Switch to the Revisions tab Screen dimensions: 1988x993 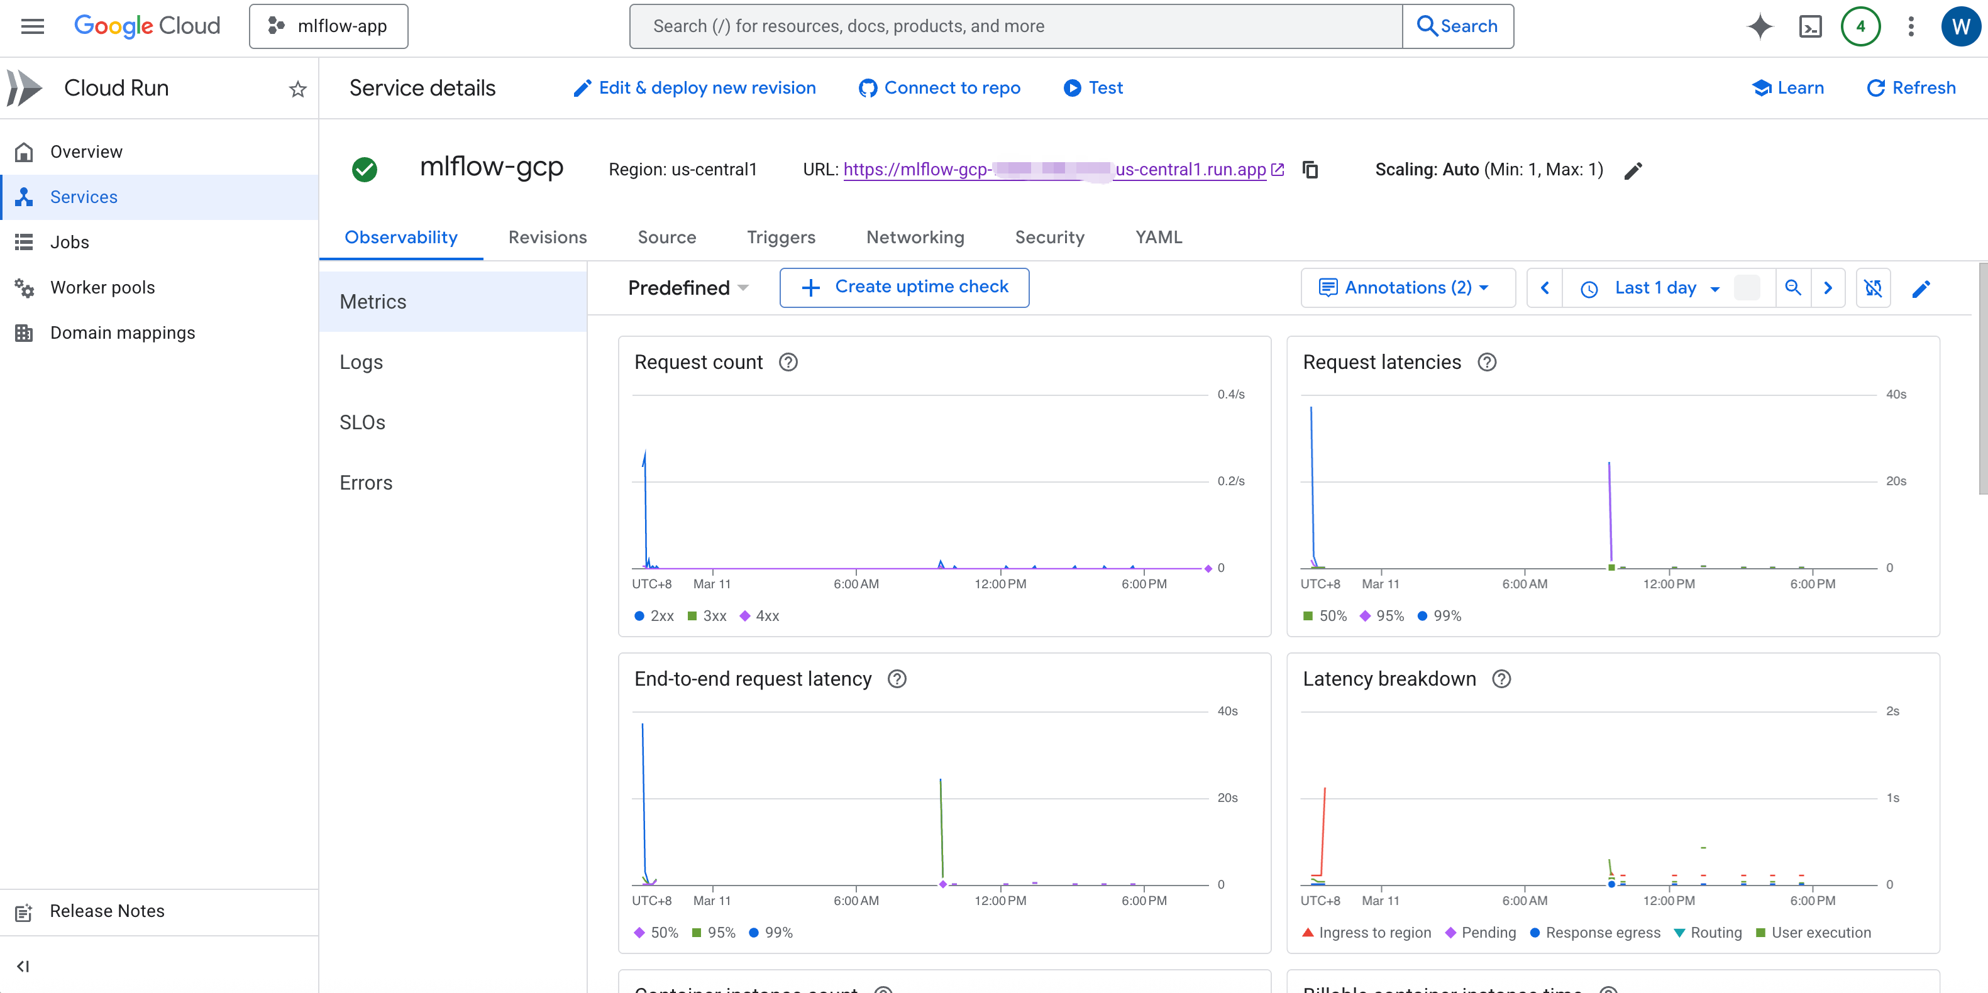(547, 238)
